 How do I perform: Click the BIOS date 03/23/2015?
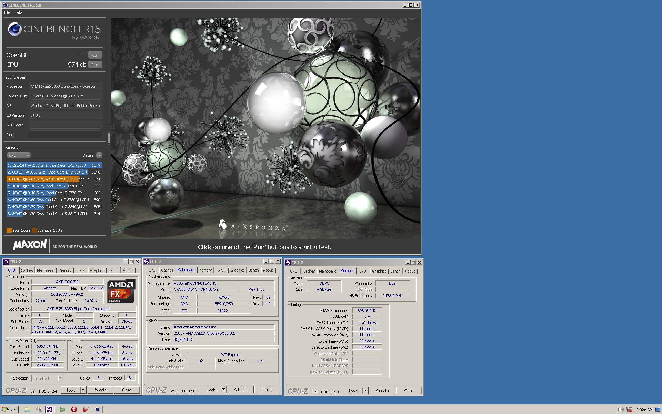[x=224, y=339]
